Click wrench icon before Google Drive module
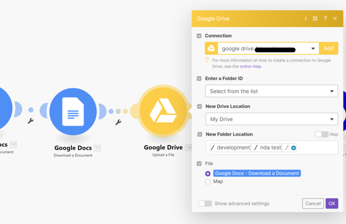Screen dimensions: 346x224 [x=118, y=122]
